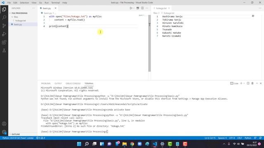Close the basic.py tab
The height and width of the screenshot is (148, 264).
coord(55,8)
